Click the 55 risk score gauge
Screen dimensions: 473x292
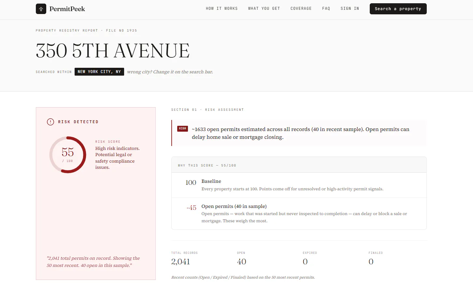[68, 155]
